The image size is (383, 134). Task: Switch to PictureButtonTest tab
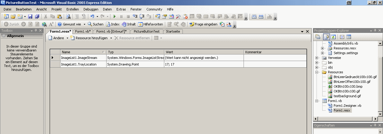[x=147, y=31]
